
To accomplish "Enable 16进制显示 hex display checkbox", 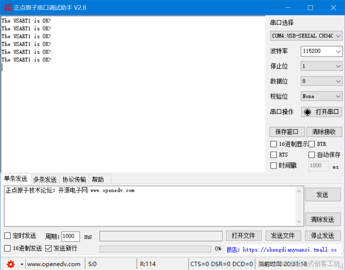I will (x=273, y=144).
